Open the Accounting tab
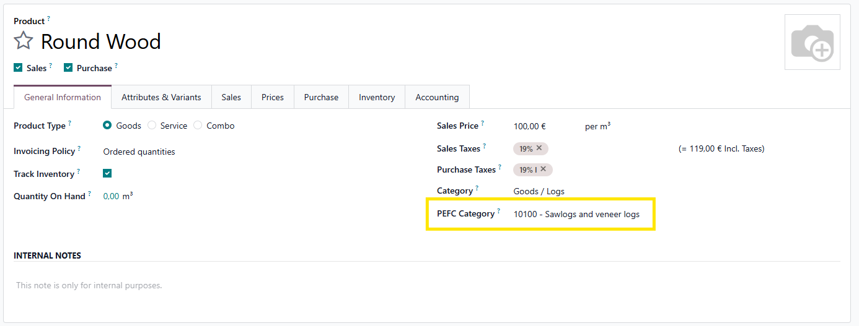The height and width of the screenshot is (326, 859). pyautogui.click(x=437, y=97)
